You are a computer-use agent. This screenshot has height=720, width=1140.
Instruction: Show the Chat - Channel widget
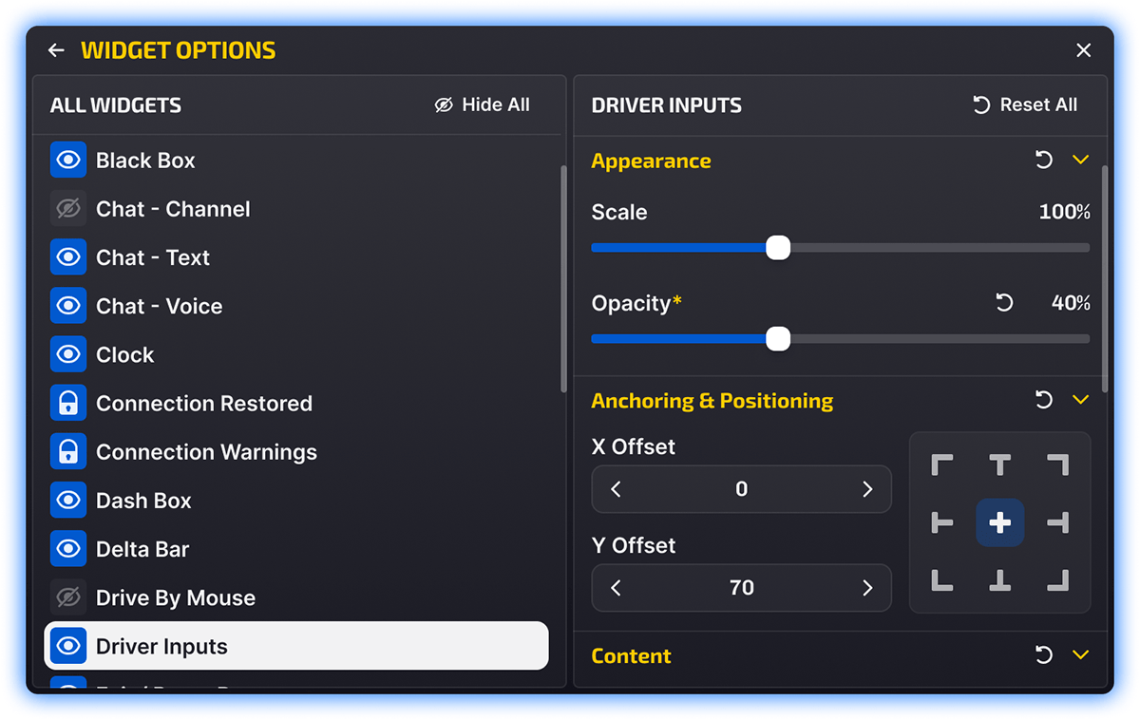68,210
